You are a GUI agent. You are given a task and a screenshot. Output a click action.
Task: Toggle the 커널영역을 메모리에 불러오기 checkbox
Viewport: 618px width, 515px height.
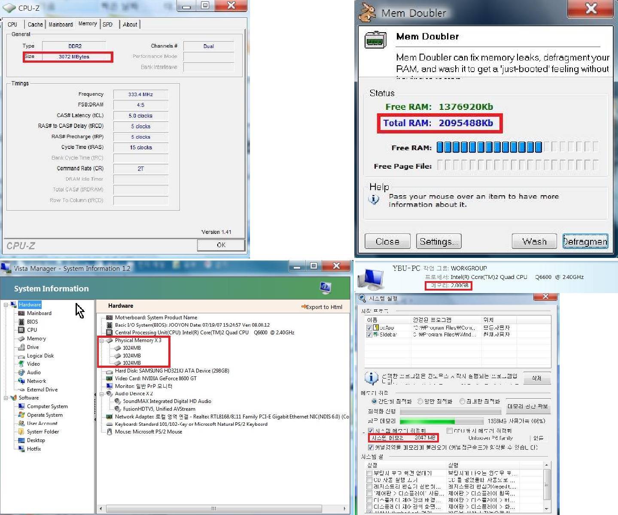pos(371,447)
